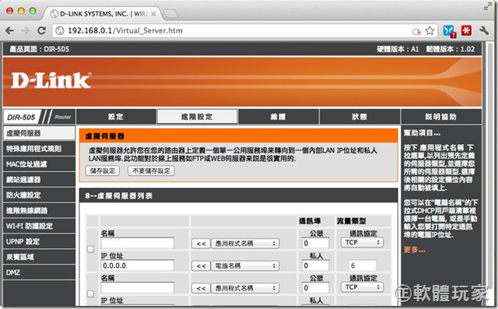Open the 進階設定 tab
Image resolution: width=498 pixels, height=309 pixels.
pos(197,117)
